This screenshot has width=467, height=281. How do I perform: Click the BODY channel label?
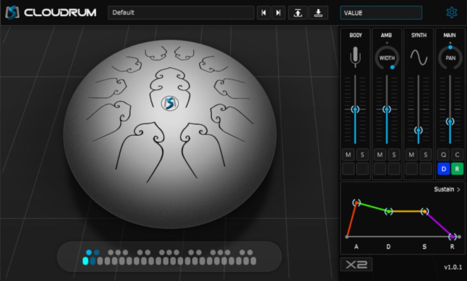356,36
